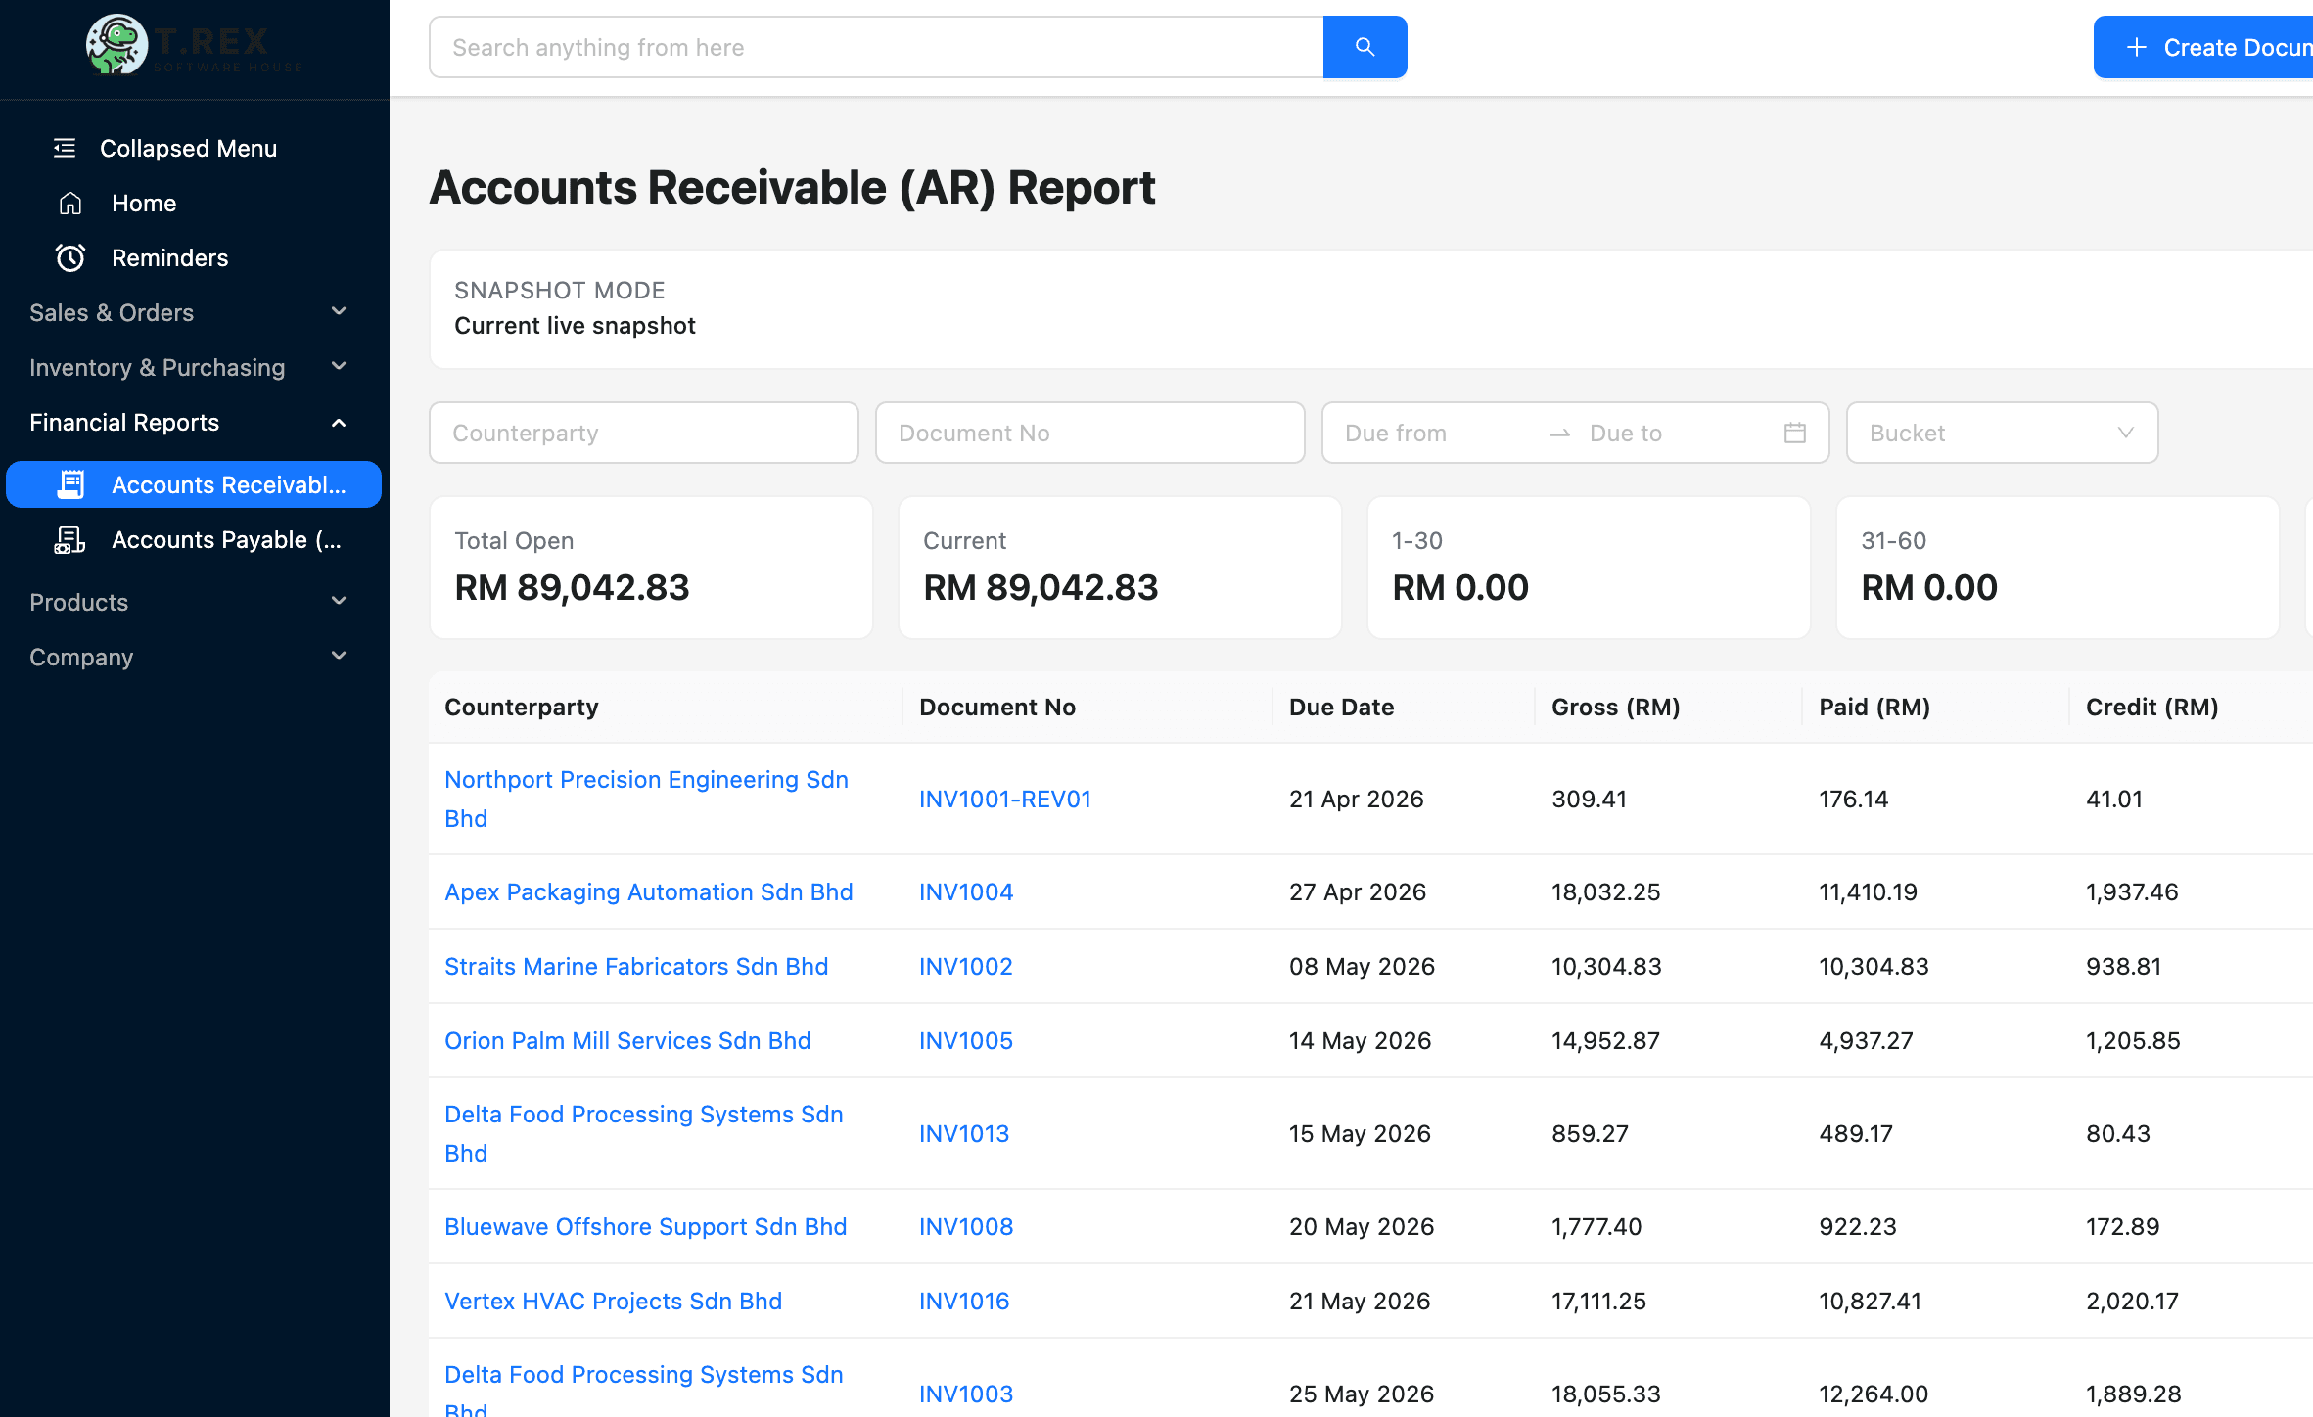Click the Accounts Payable icon
This screenshot has height=1417, width=2313.
[x=69, y=539]
